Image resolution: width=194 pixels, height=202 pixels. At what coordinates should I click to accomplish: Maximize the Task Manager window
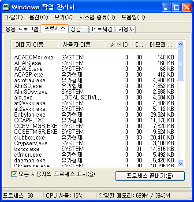[x=176, y=7]
